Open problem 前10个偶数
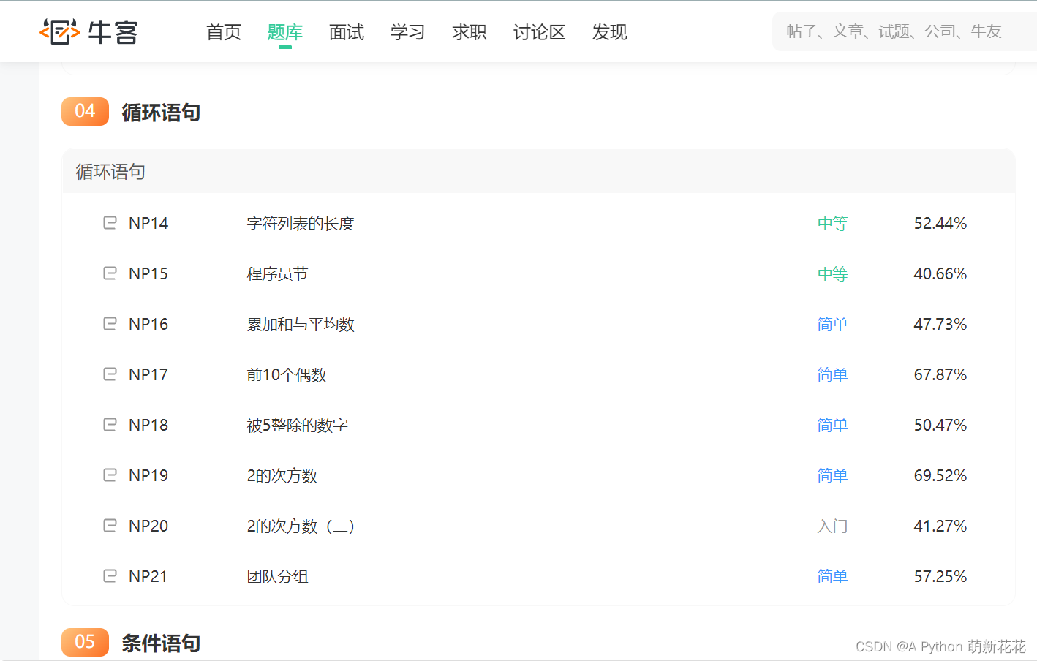This screenshot has height=661, width=1037. pyautogui.click(x=287, y=374)
